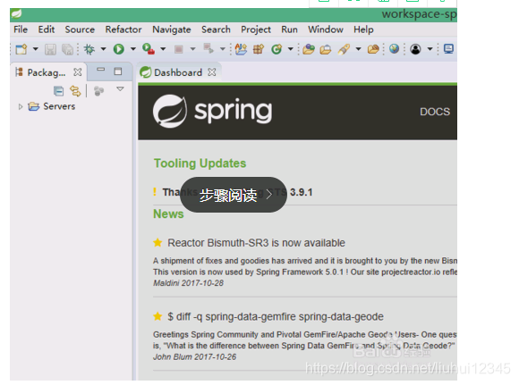
Task: Click the Run with external tools icon
Action: 149,49
